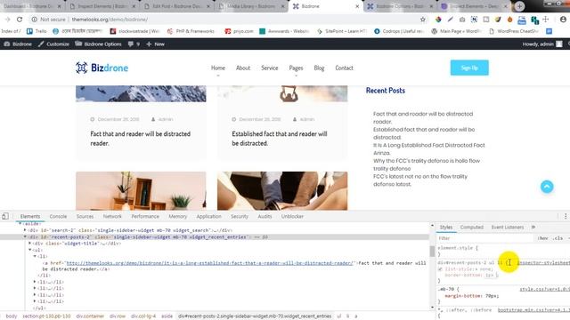The image size is (570, 320).
Task: Open the colorful pinwheel extension icon
Action: point(438,20)
